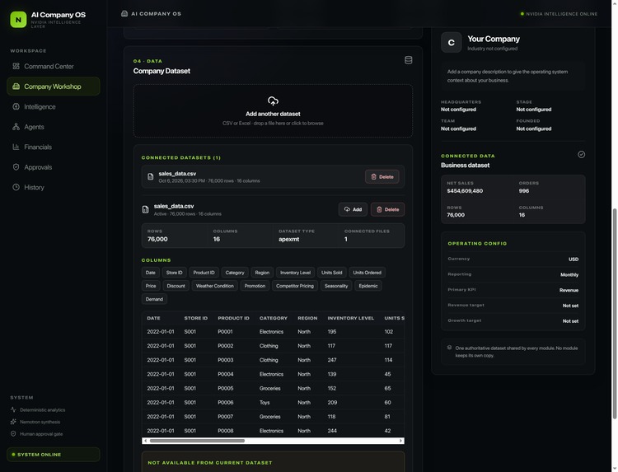Click the Epidemic column chip
Screen dimensions: 618x472
point(368,286)
